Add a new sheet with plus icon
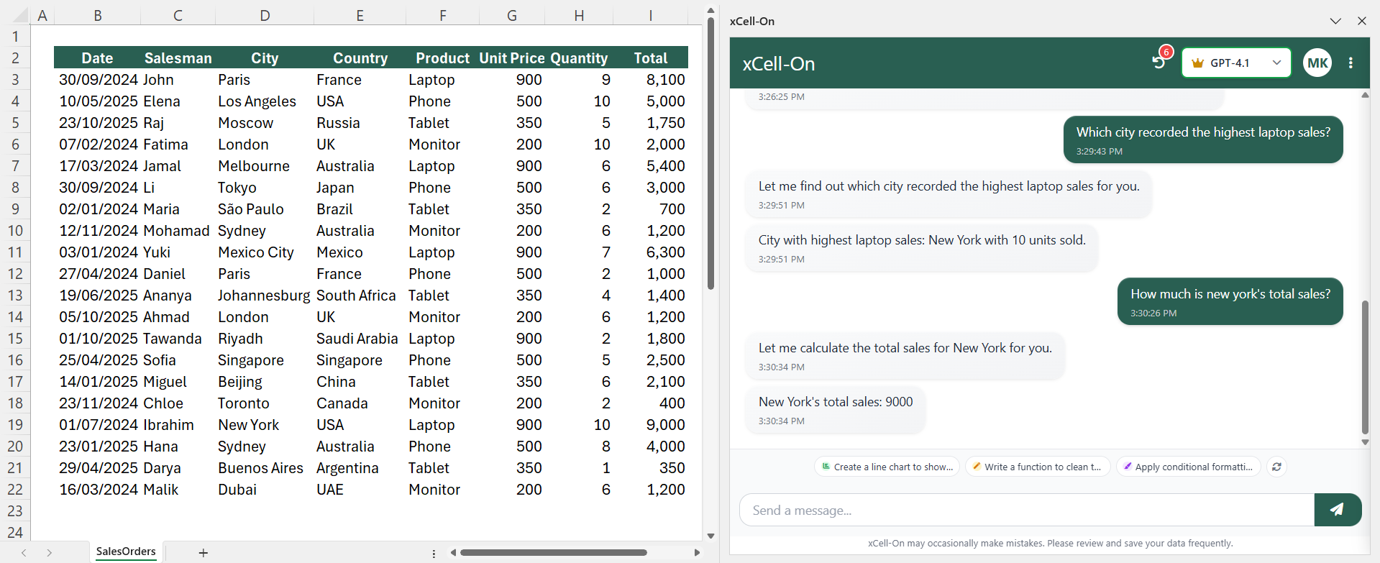This screenshot has height=563, width=1380. pyautogui.click(x=204, y=553)
